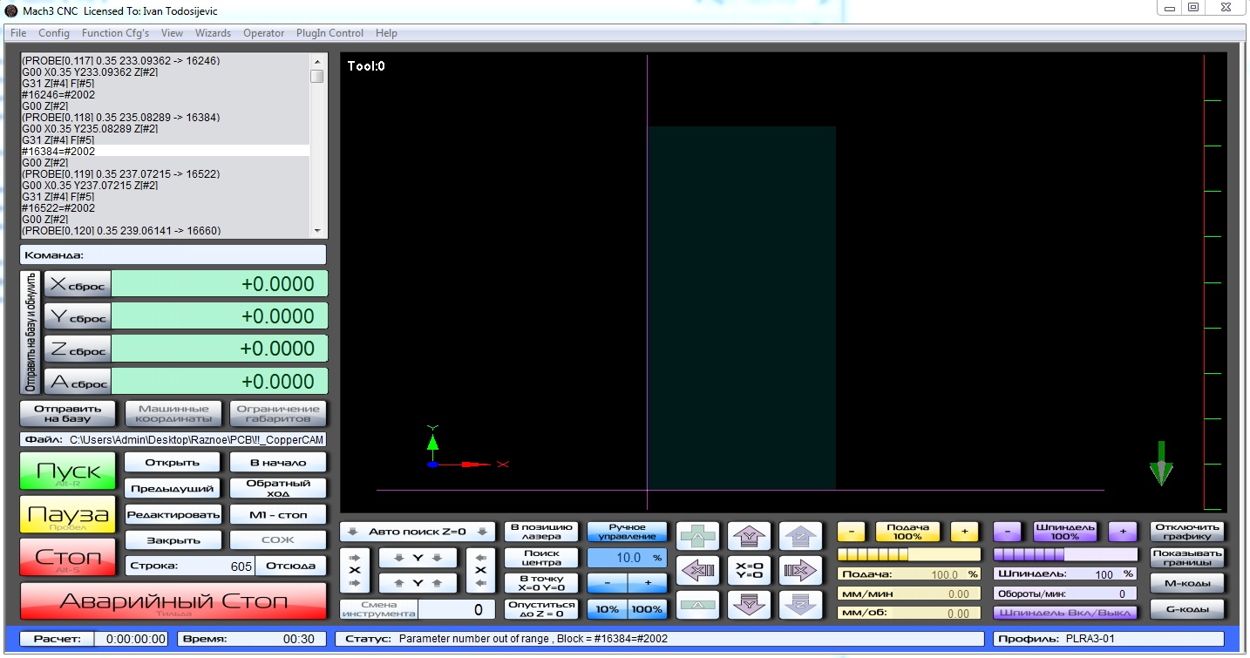The width and height of the screenshot is (1250, 658).
Task: Probe Y edge with down arrows
Action: pyautogui.click(x=418, y=558)
